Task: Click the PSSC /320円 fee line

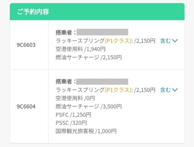Action: 72,123
